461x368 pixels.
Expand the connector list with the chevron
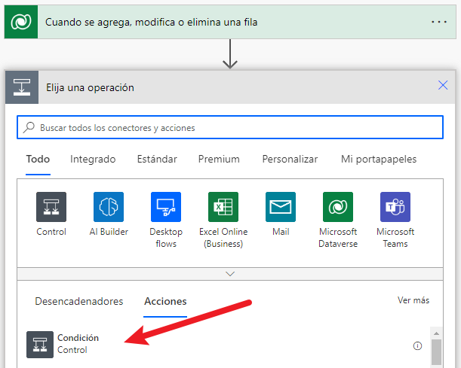[x=230, y=274]
